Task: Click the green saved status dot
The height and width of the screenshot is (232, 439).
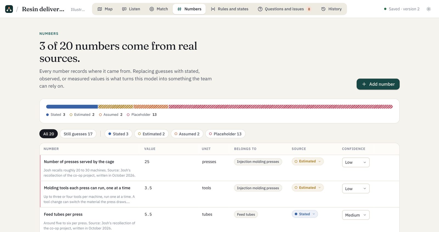Action: click(385, 9)
